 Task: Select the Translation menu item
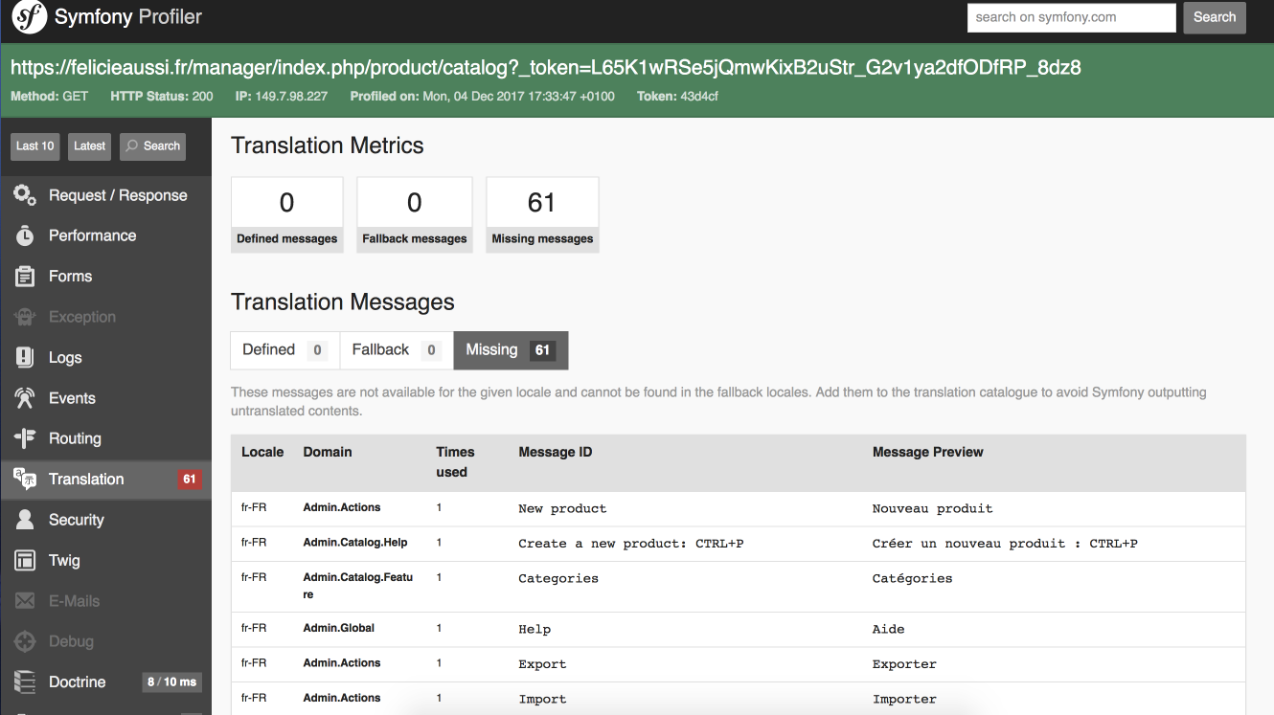[x=105, y=480]
